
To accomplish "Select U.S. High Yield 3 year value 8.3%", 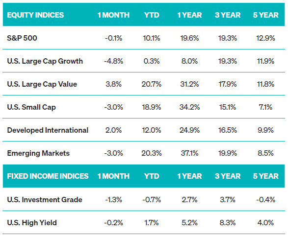I will (228, 223).
